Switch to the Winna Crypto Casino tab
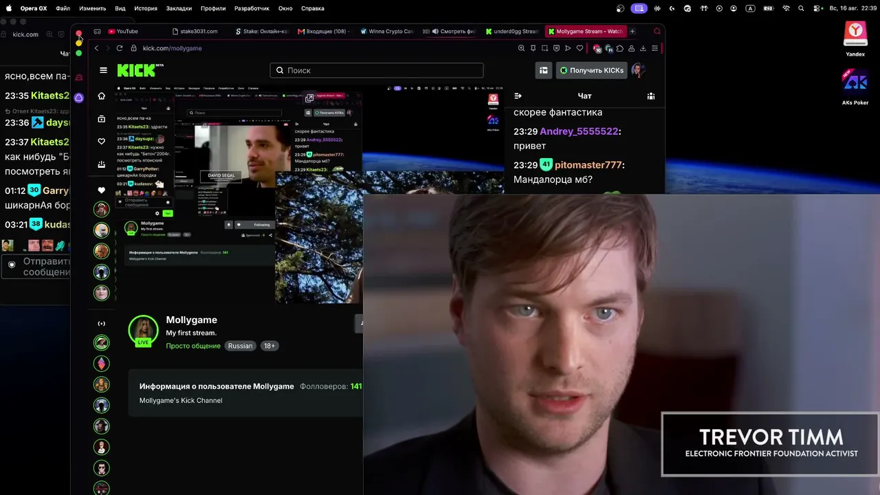Viewport: 880px width, 495px height. coord(386,32)
